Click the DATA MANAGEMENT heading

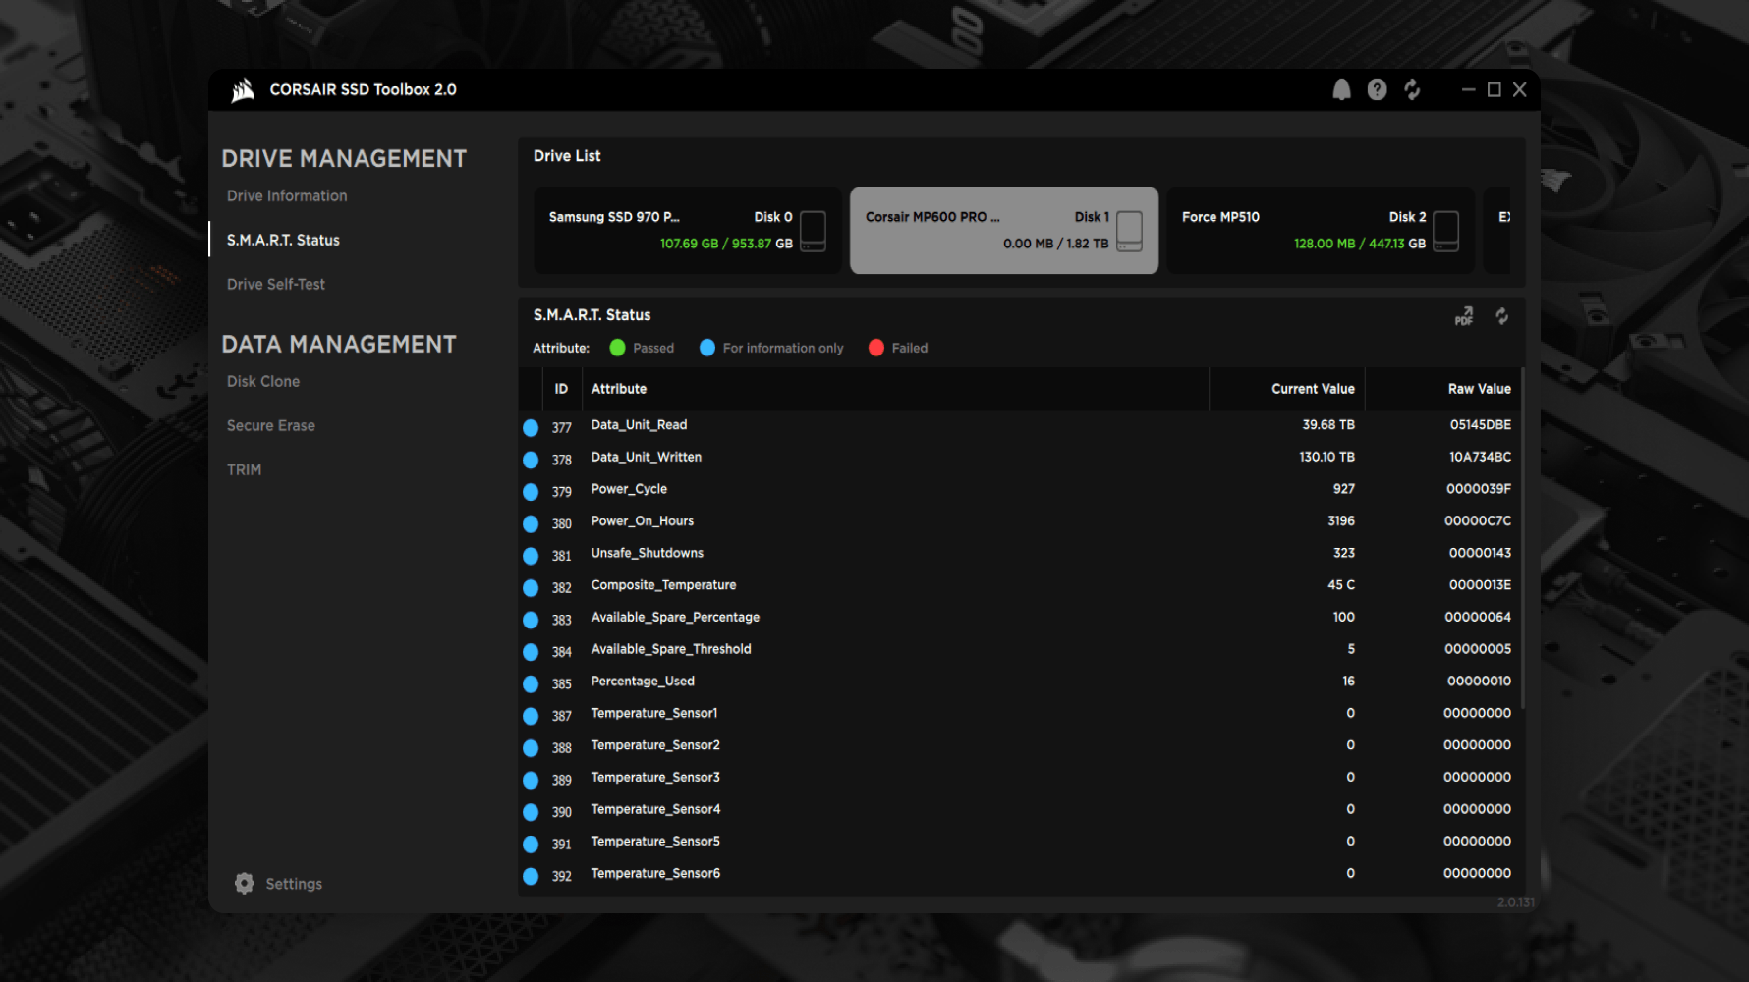point(339,344)
